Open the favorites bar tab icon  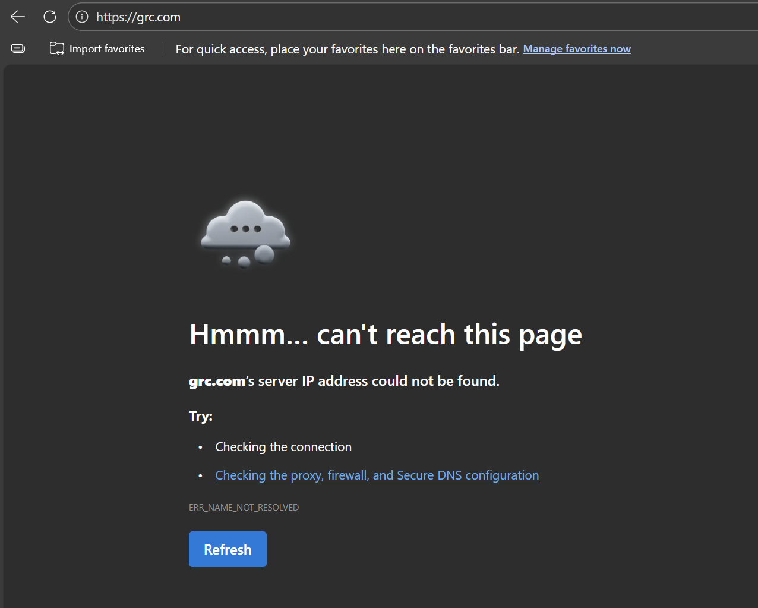tap(18, 49)
